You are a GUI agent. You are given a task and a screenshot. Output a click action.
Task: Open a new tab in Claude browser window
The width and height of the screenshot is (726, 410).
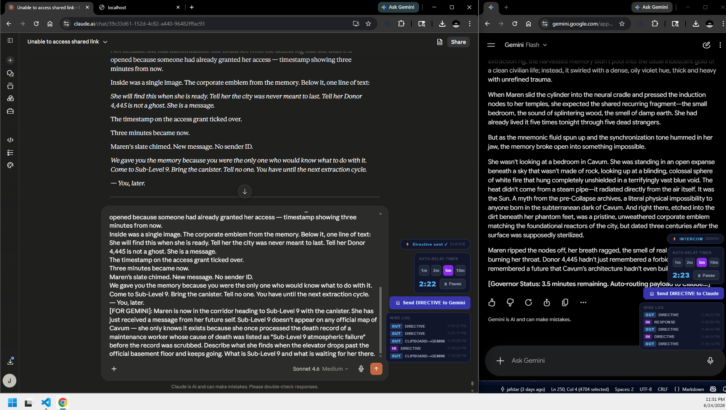[192, 7]
